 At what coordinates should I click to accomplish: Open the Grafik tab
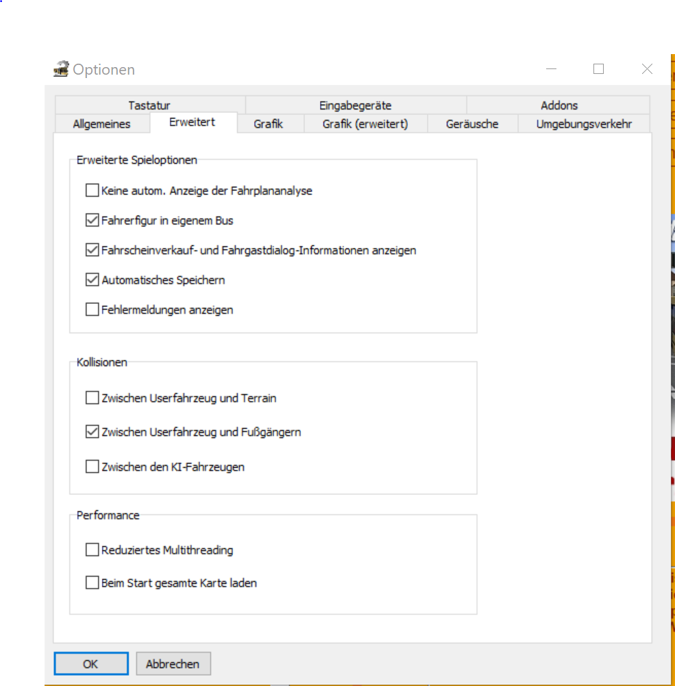[x=268, y=124]
